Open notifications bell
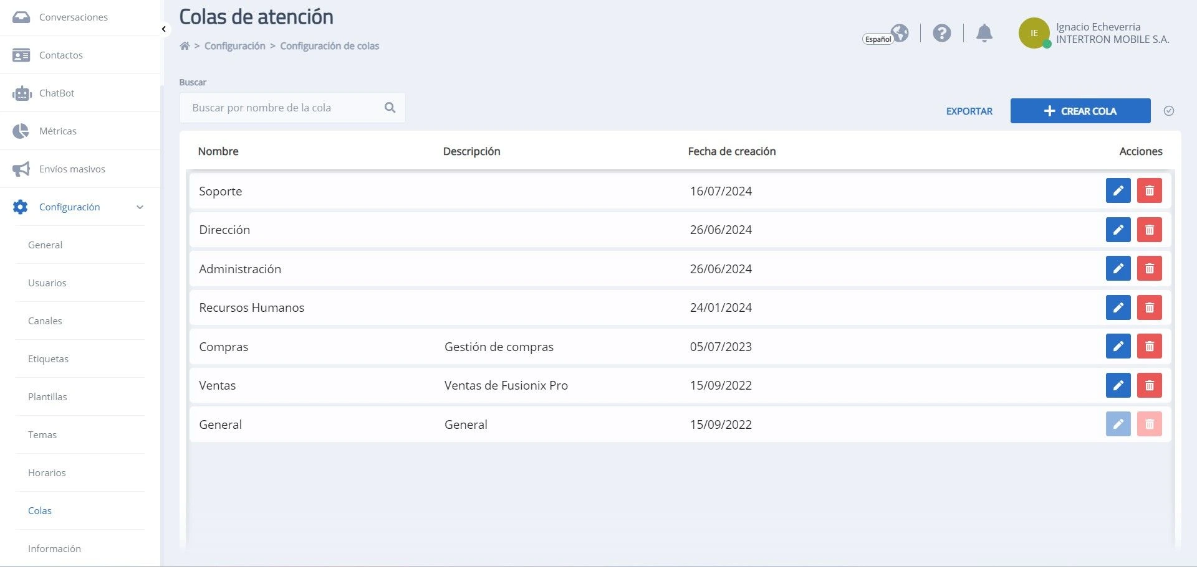Image resolution: width=1197 pixels, height=567 pixels. 984,33
